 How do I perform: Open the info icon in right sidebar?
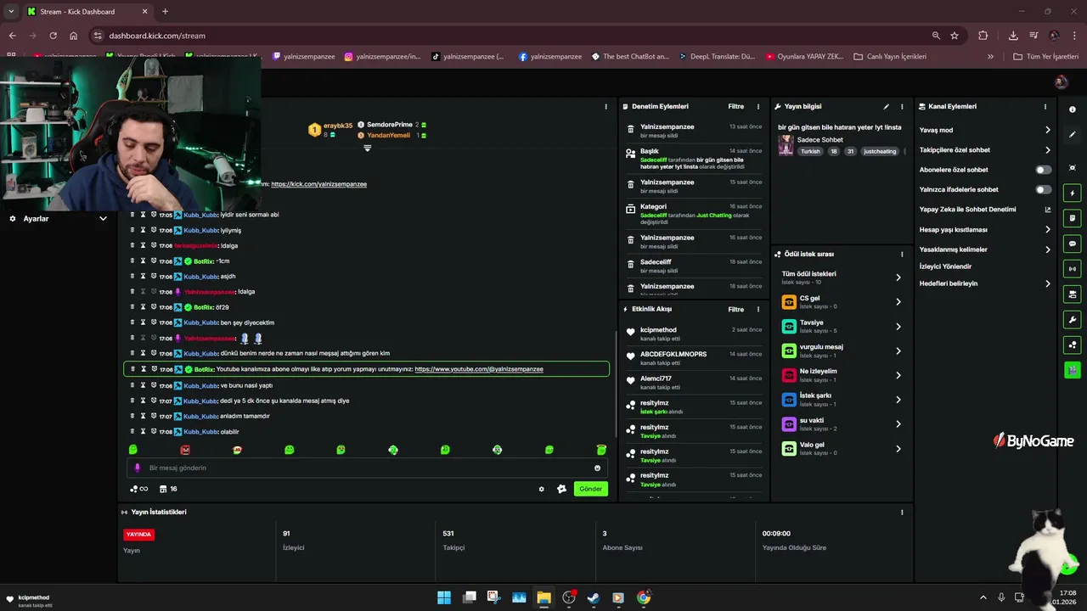pyautogui.click(x=1072, y=109)
